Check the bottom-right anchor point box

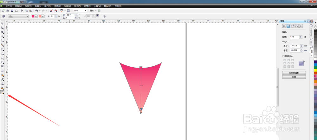click(x=293, y=66)
